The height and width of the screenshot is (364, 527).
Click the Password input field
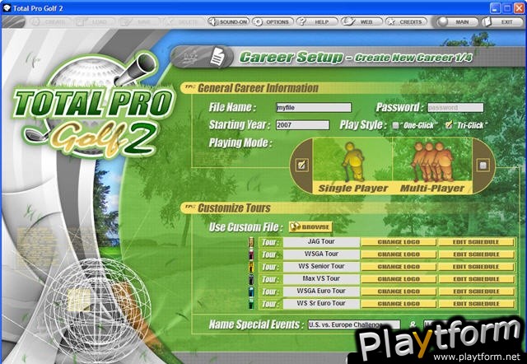coord(455,108)
